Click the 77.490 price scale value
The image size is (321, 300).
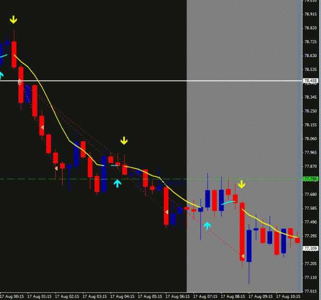pyautogui.click(x=311, y=222)
